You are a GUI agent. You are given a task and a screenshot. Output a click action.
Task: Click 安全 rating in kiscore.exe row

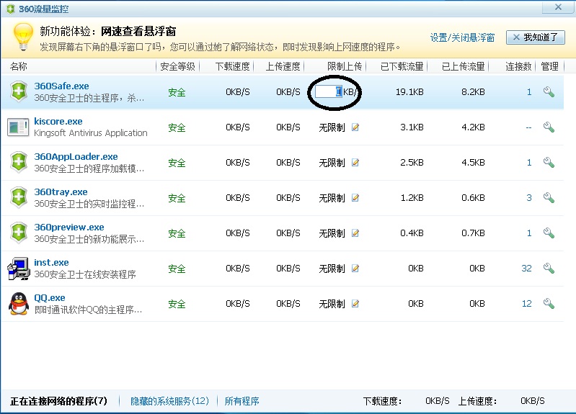click(x=177, y=127)
